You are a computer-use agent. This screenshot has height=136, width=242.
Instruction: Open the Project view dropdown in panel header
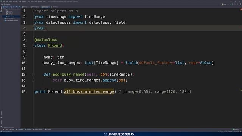[x=6, y=7]
